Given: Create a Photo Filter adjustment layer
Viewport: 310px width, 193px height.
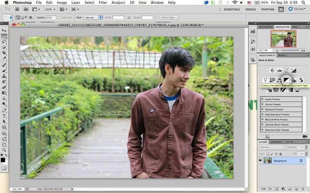Looking at the screenshot, I should pos(293,80).
